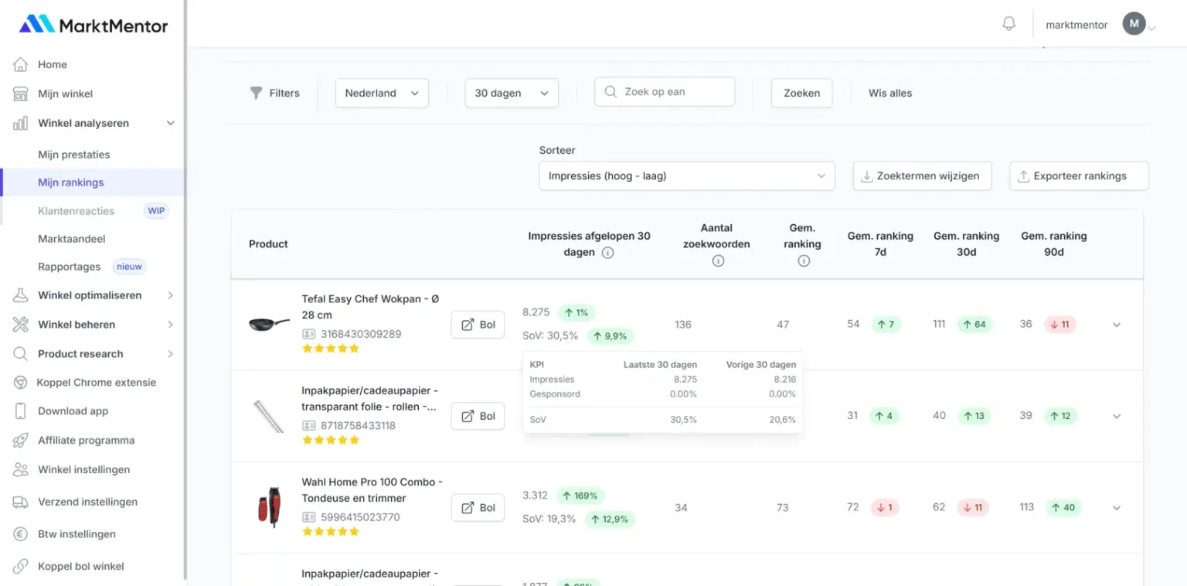Open Bol link for Wahl Home Pro
1187x586 pixels.
tap(478, 508)
